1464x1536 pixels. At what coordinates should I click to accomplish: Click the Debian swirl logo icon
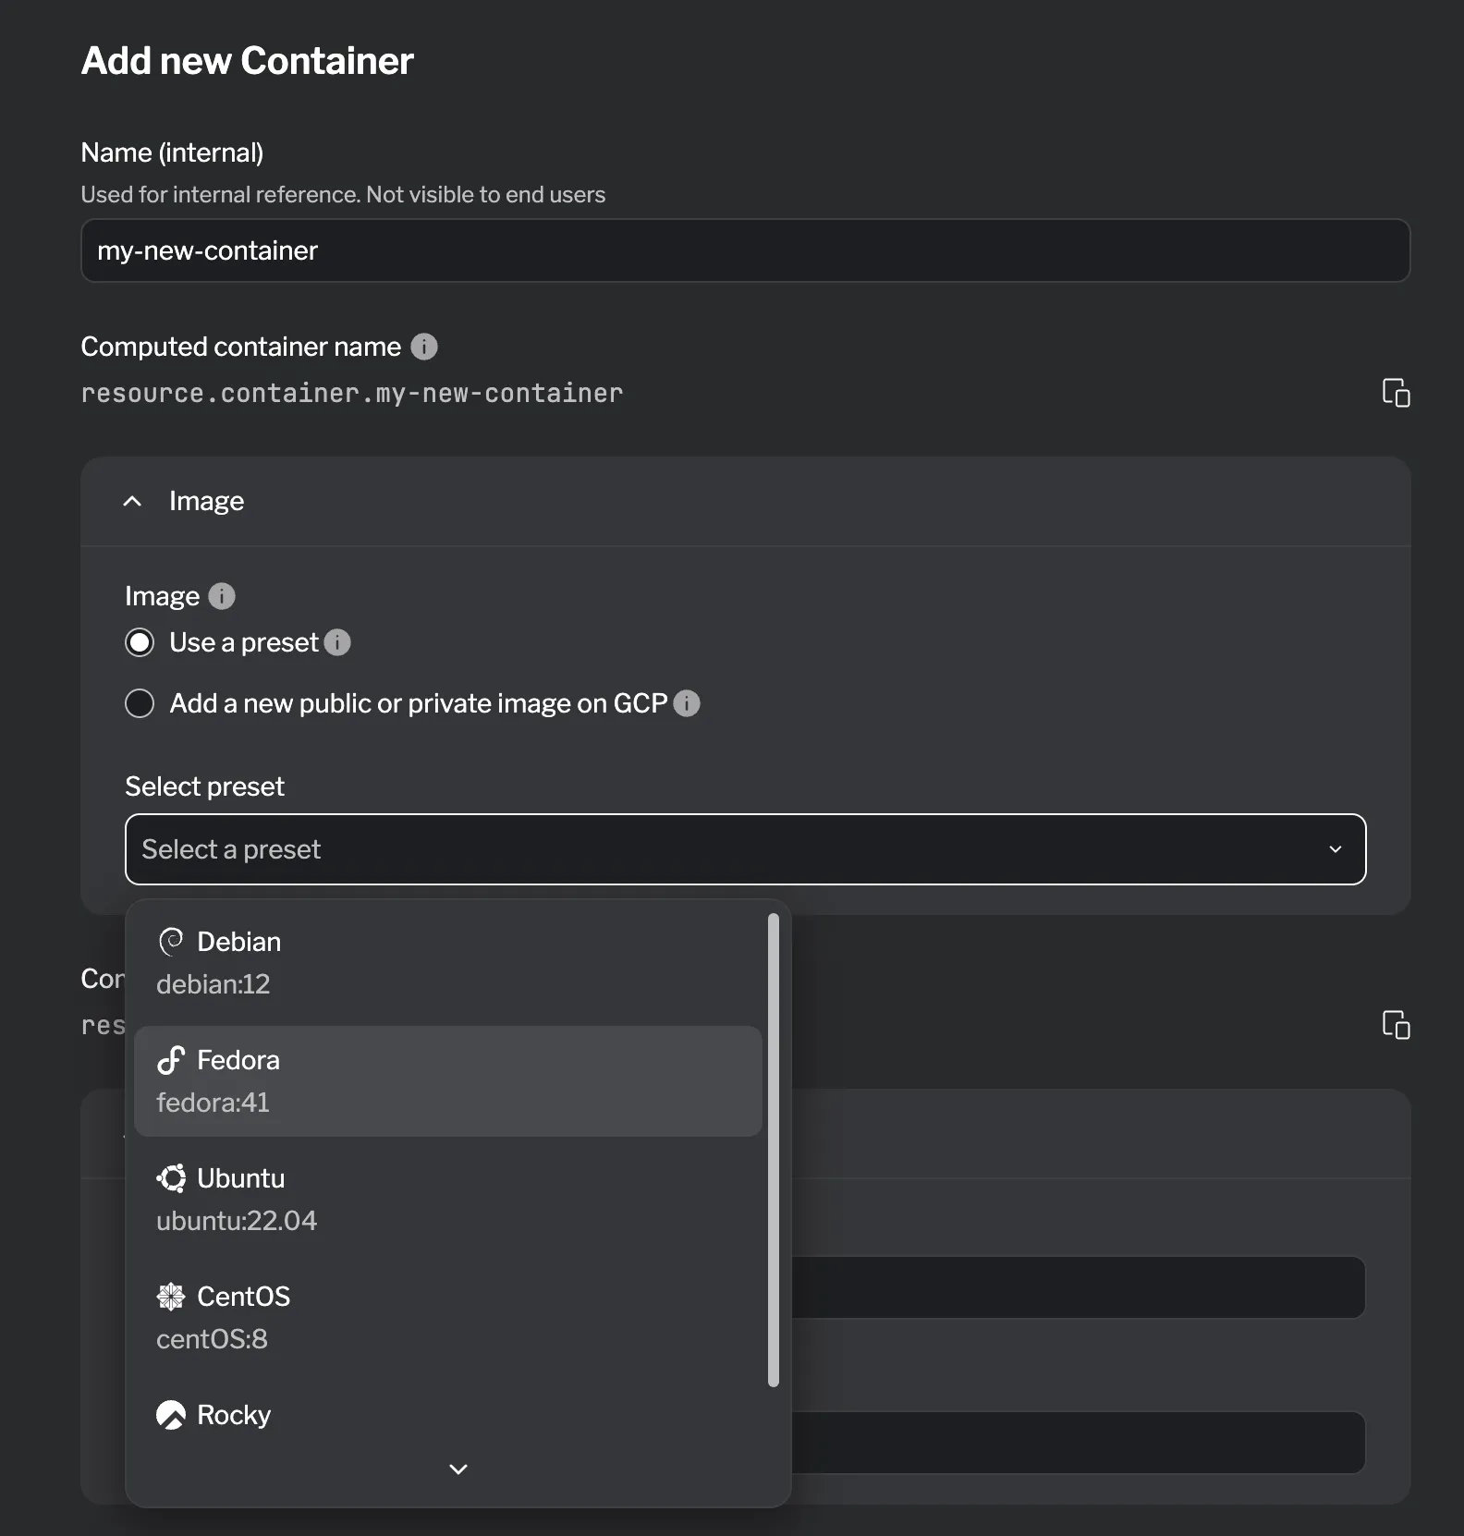(x=171, y=942)
